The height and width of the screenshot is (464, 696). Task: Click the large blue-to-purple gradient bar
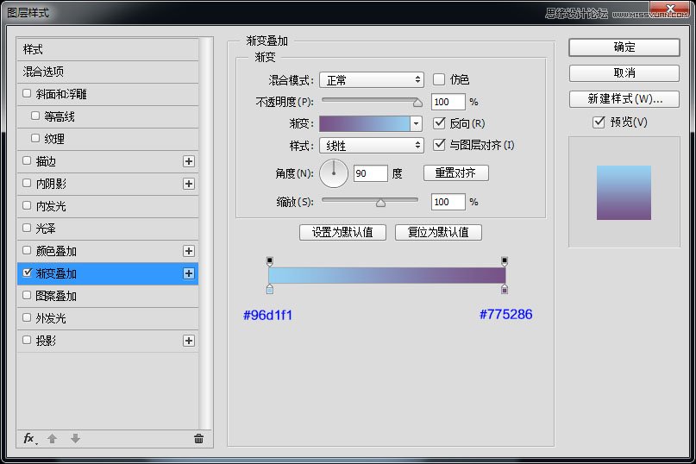click(387, 275)
